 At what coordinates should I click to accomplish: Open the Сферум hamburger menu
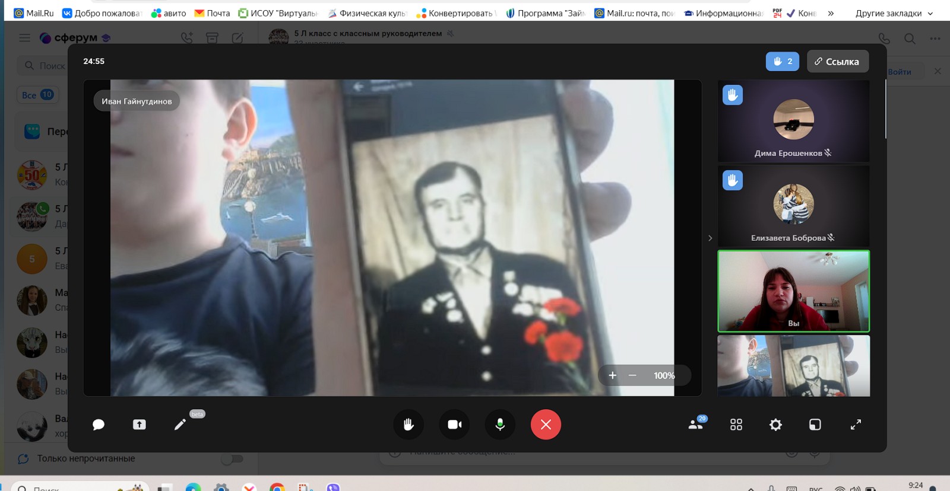(x=24, y=38)
